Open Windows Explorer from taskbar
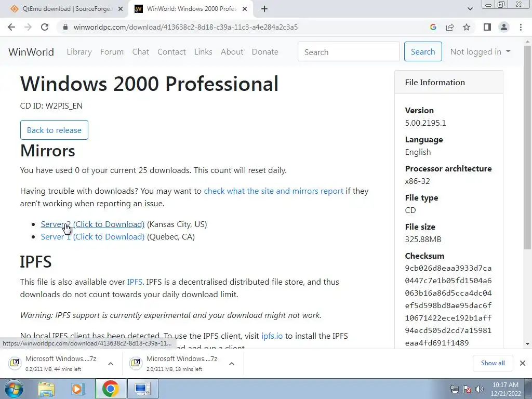Viewport: 532px width, 399px height. point(46,389)
